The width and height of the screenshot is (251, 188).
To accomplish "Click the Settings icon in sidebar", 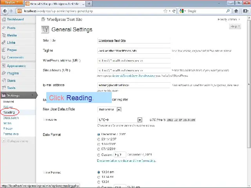I will 4,95.
